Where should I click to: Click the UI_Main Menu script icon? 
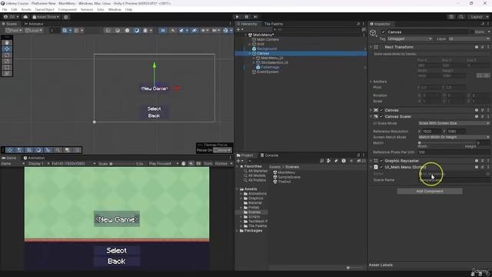[x=376, y=167]
